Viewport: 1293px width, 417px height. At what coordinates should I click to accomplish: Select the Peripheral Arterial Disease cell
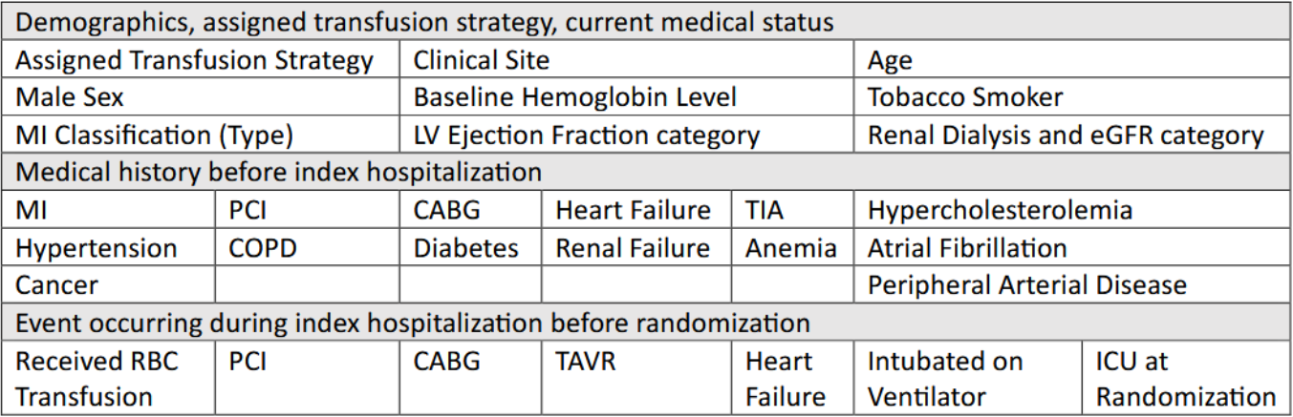(1071, 284)
